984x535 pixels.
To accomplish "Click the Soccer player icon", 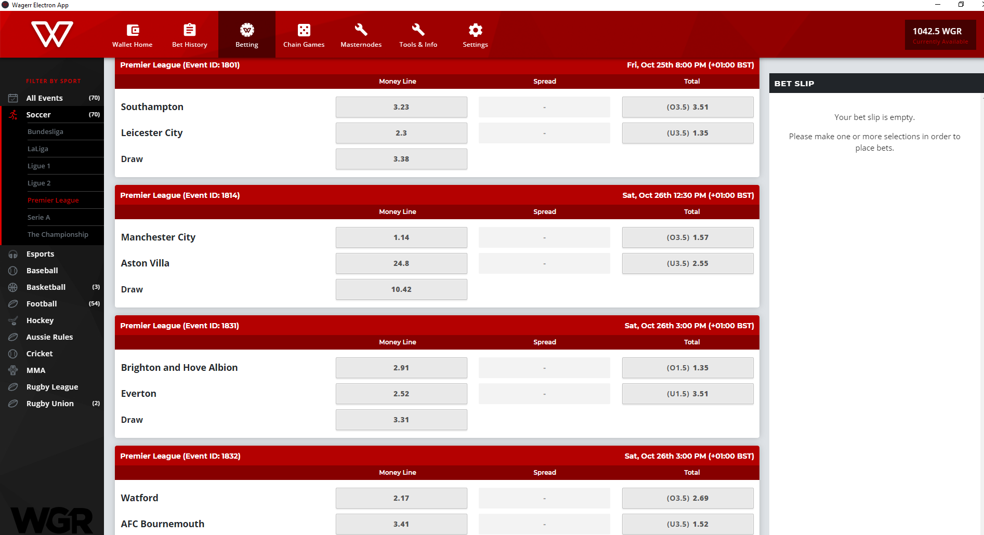I will click(13, 115).
